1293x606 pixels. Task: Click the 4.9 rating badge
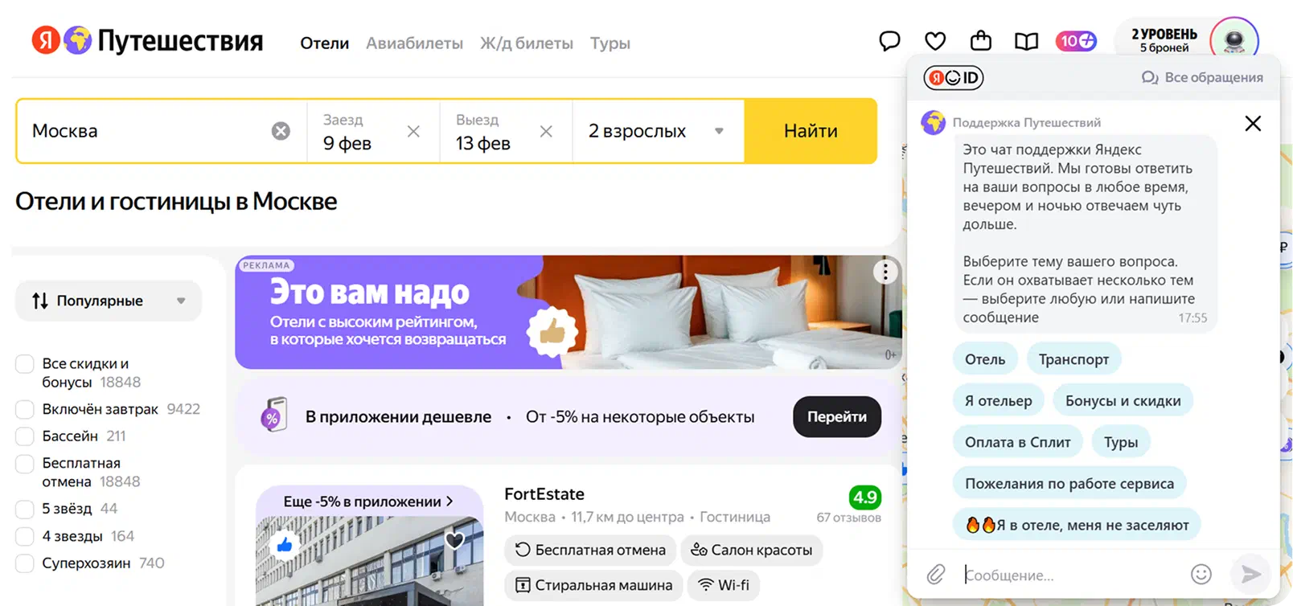(x=865, y=497)
